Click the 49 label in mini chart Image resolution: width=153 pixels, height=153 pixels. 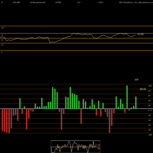[99, 145]
